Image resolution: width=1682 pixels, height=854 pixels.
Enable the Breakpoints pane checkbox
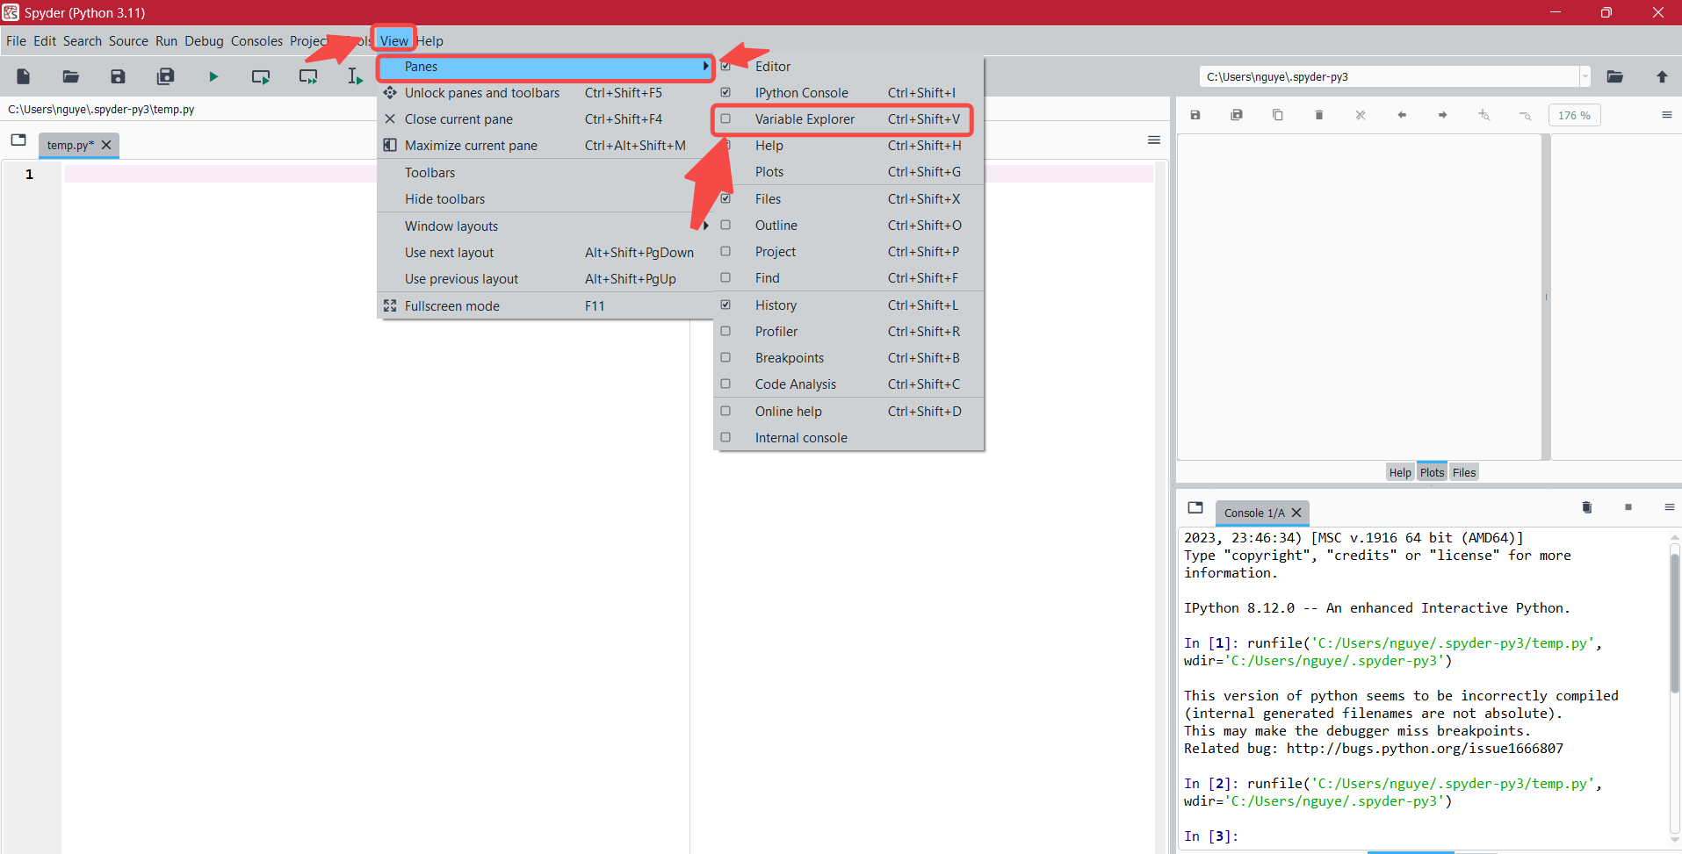tap(725, 357)
